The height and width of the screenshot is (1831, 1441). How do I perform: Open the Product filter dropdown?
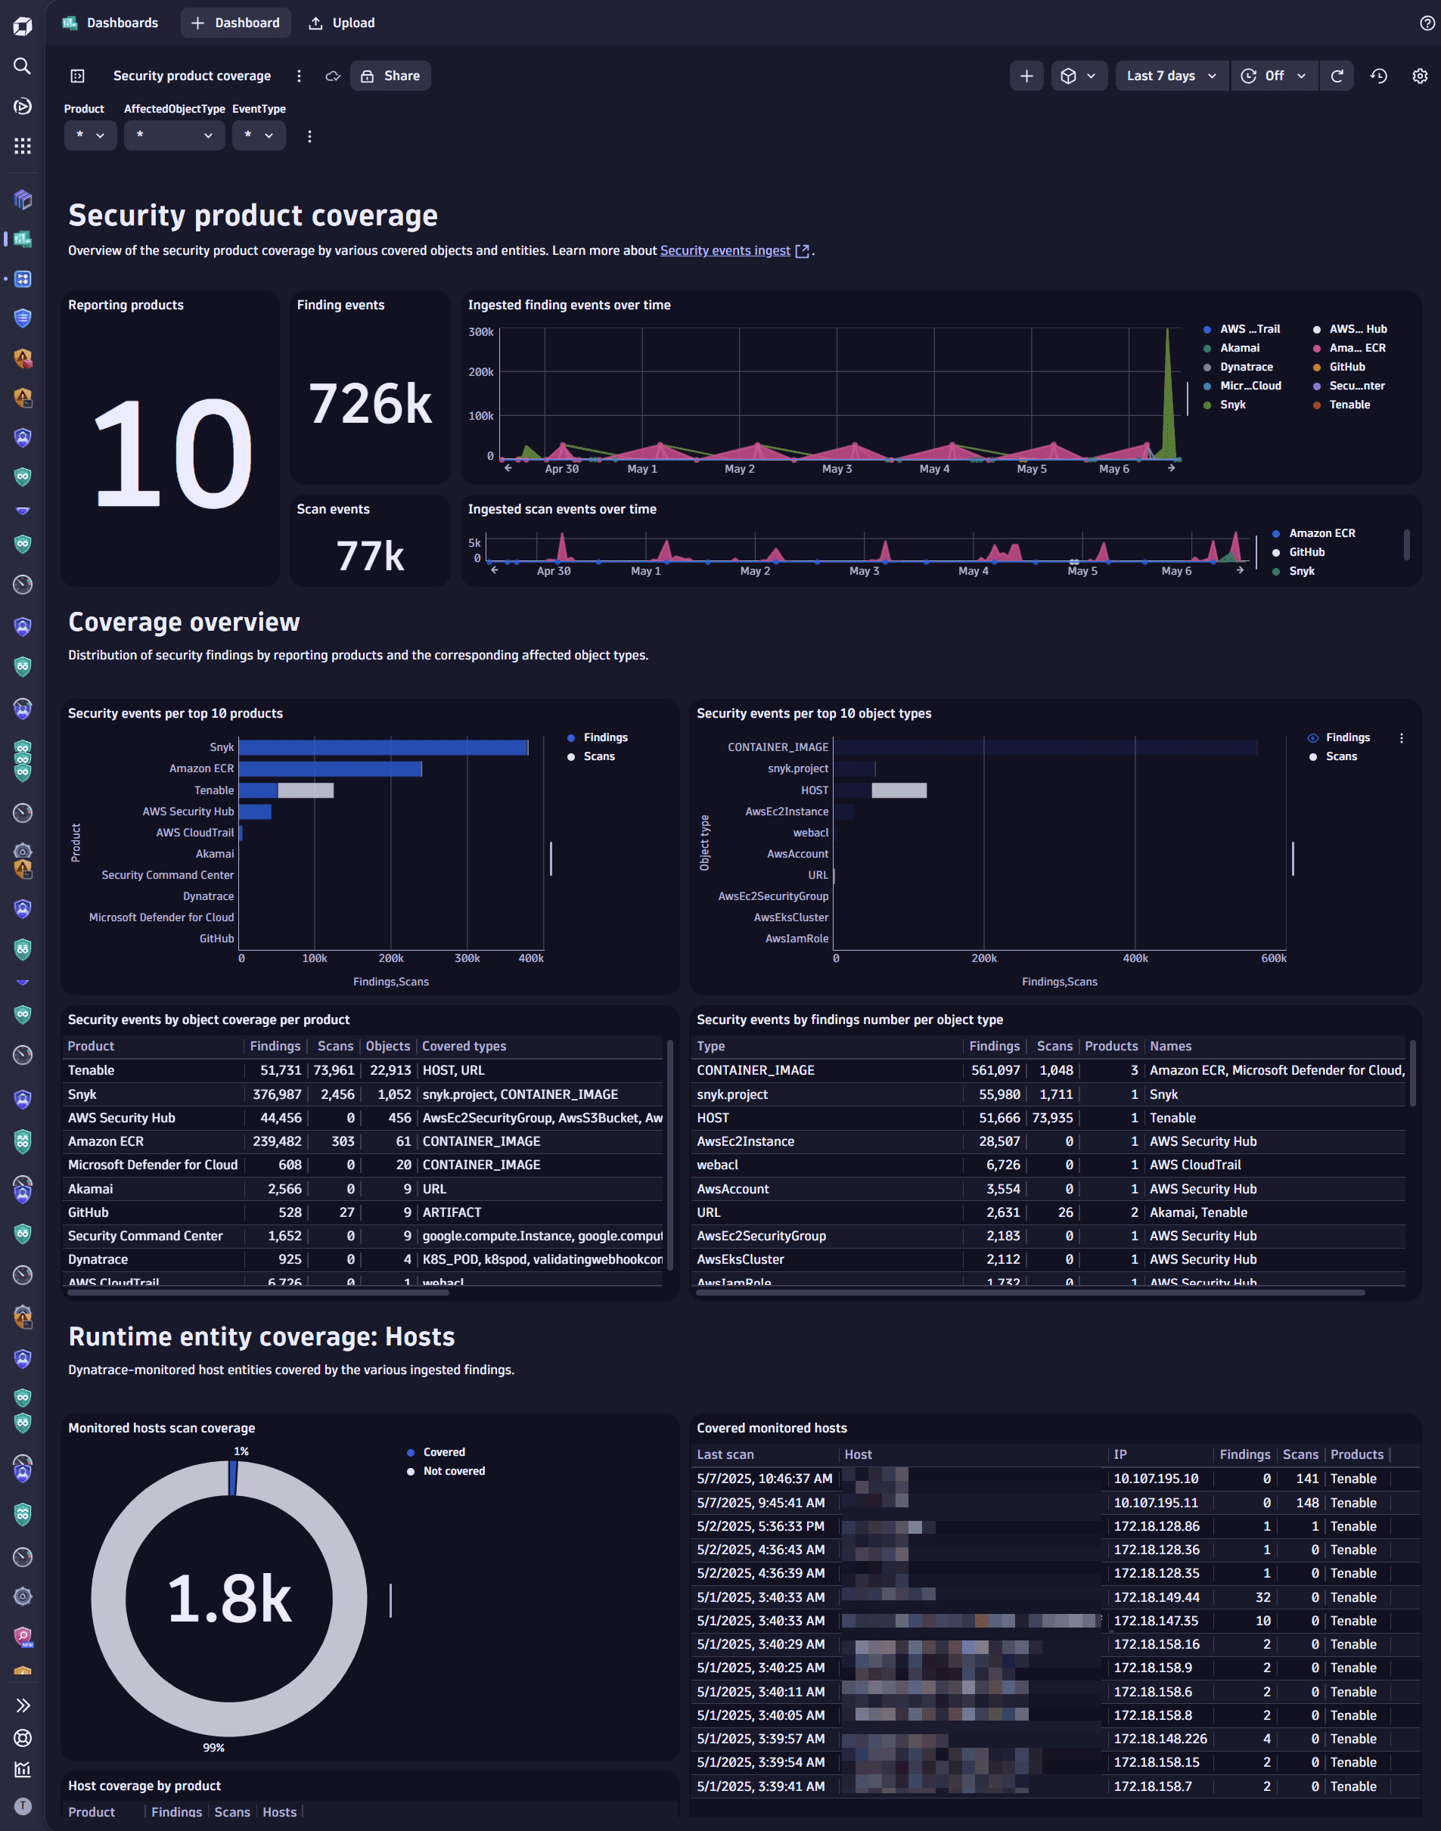[x=90, y=136]
